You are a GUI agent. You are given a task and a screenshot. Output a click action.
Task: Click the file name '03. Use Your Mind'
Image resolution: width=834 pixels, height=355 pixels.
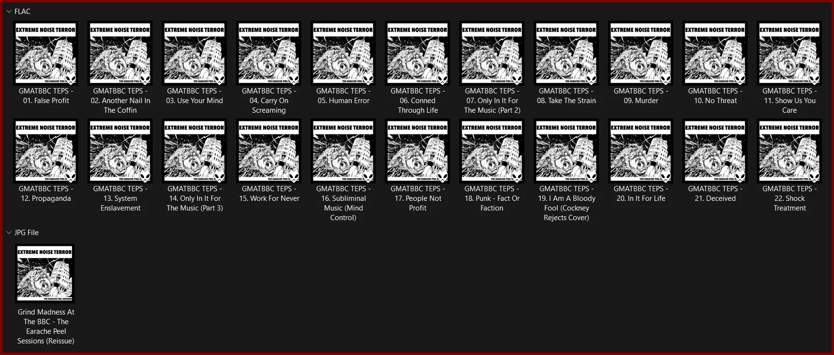pyautogui.click(x=195, y=96)
